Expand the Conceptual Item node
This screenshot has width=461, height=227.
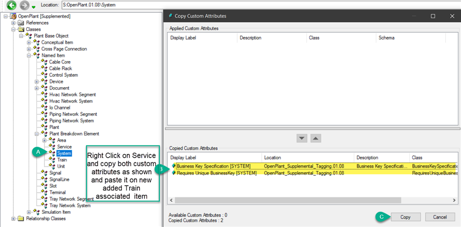[x=29, y=43]
